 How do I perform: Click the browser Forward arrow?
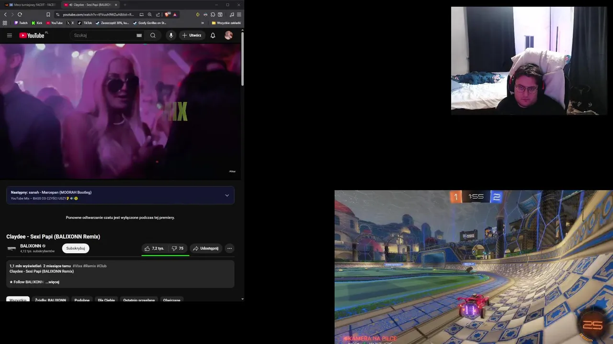[x=12, y=14]
